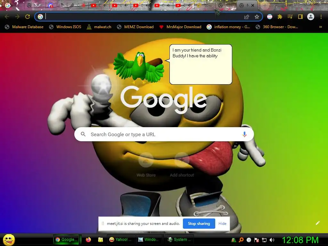The width and height of the screenshot is (328, 246).
Task: Switch to the System ... taskbar window
Action: 180,240
